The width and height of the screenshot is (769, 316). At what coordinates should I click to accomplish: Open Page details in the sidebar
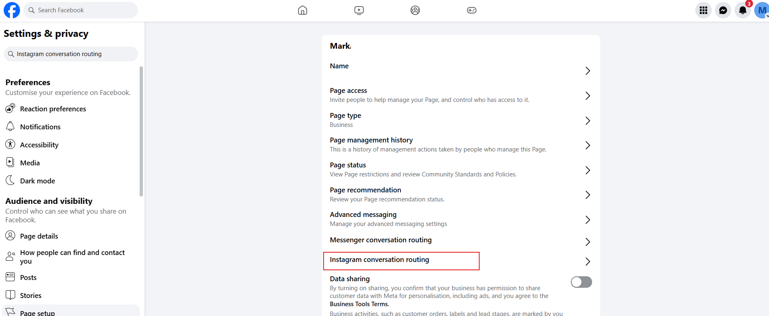(39, 236)
